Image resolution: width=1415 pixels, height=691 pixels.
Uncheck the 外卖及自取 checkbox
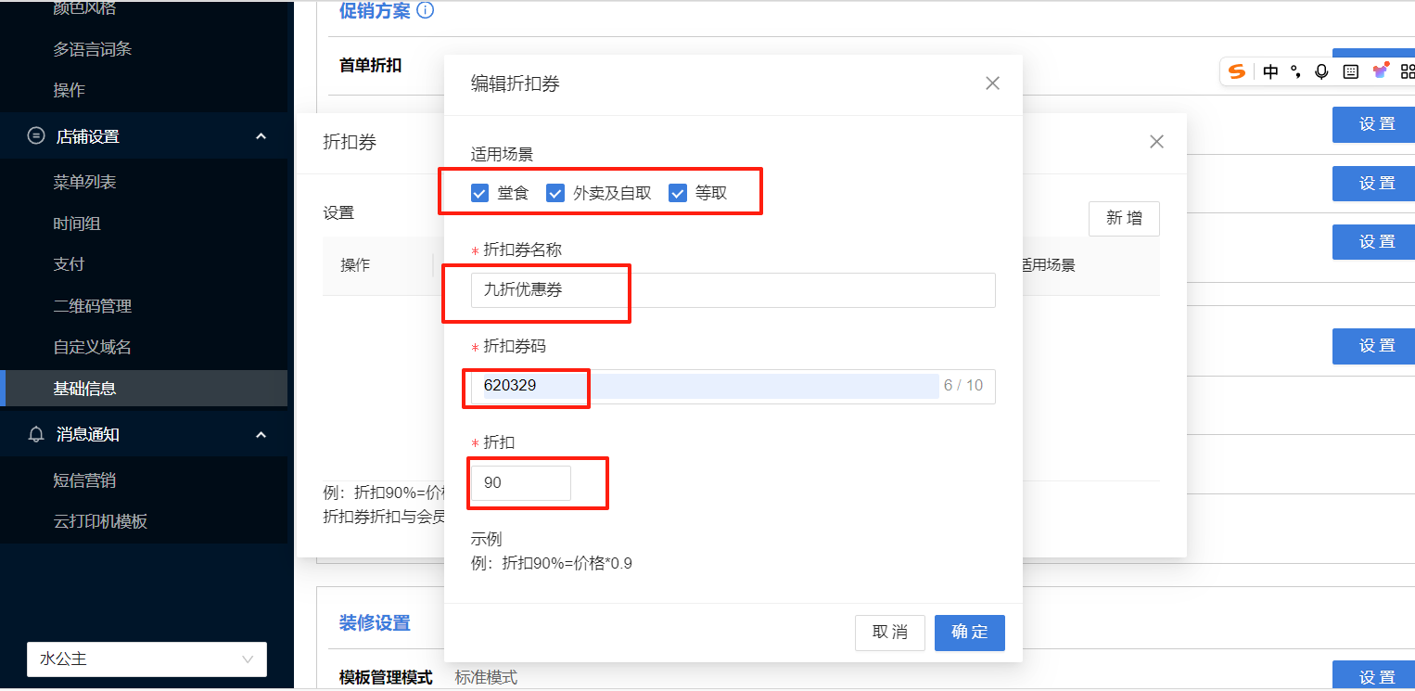(x=555, y=193)
